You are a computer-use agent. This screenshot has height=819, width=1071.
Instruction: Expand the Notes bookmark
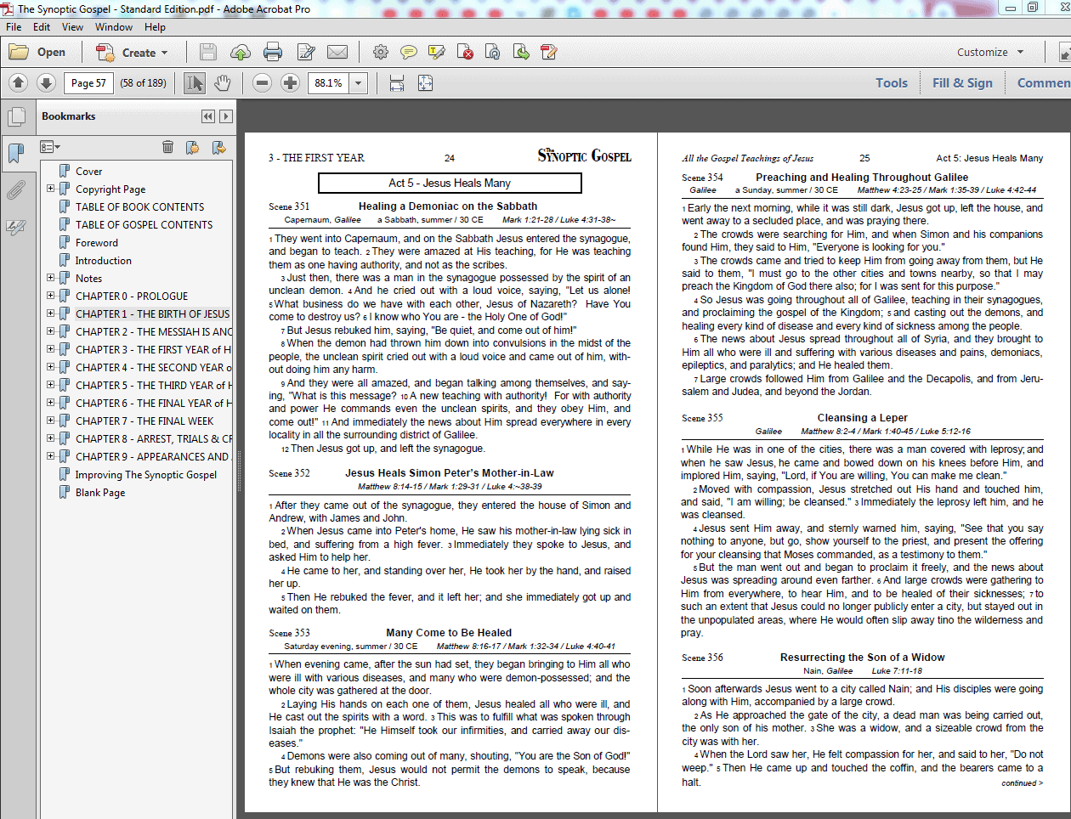(50, 278)
